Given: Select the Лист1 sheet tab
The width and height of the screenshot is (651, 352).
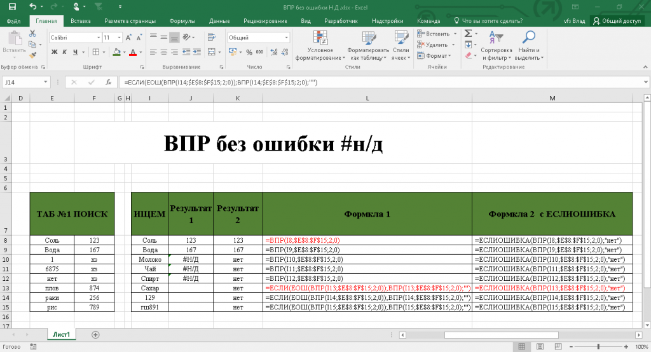Looking at the screenshot, I should coord(62,335).
